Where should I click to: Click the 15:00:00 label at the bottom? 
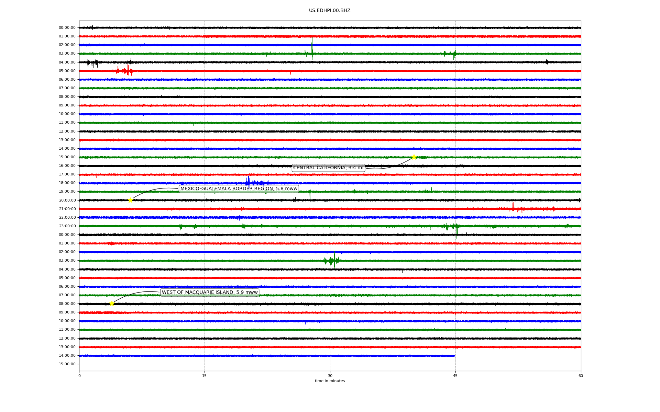(x=67, y=364)
